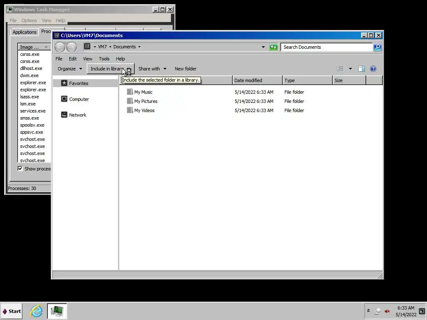Click the Action Center tray icon

422,311
